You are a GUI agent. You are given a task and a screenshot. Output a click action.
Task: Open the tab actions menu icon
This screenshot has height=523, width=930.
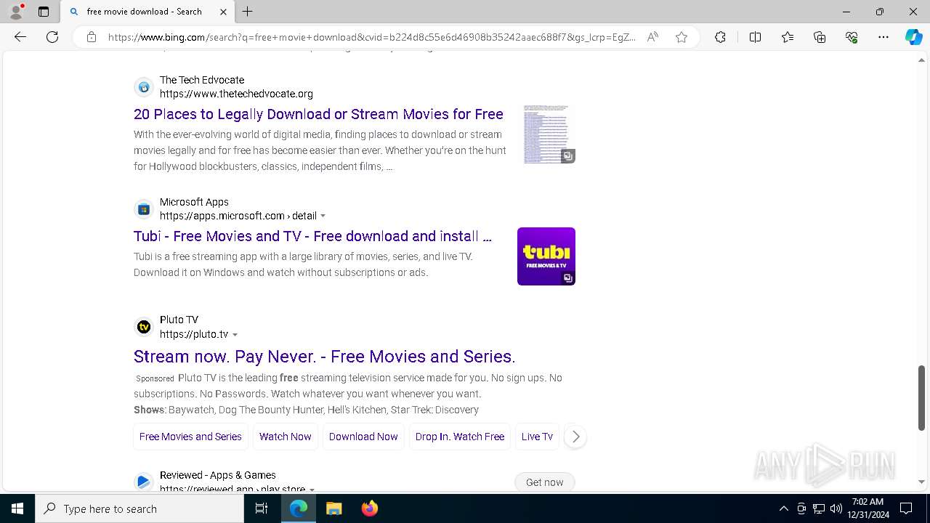coord(44,12)
